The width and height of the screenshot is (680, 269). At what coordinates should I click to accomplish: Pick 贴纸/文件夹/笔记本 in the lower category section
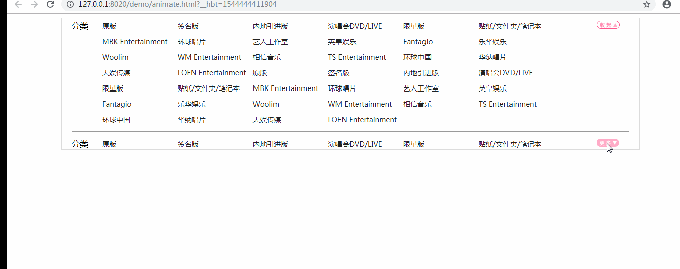pos(510,144)
